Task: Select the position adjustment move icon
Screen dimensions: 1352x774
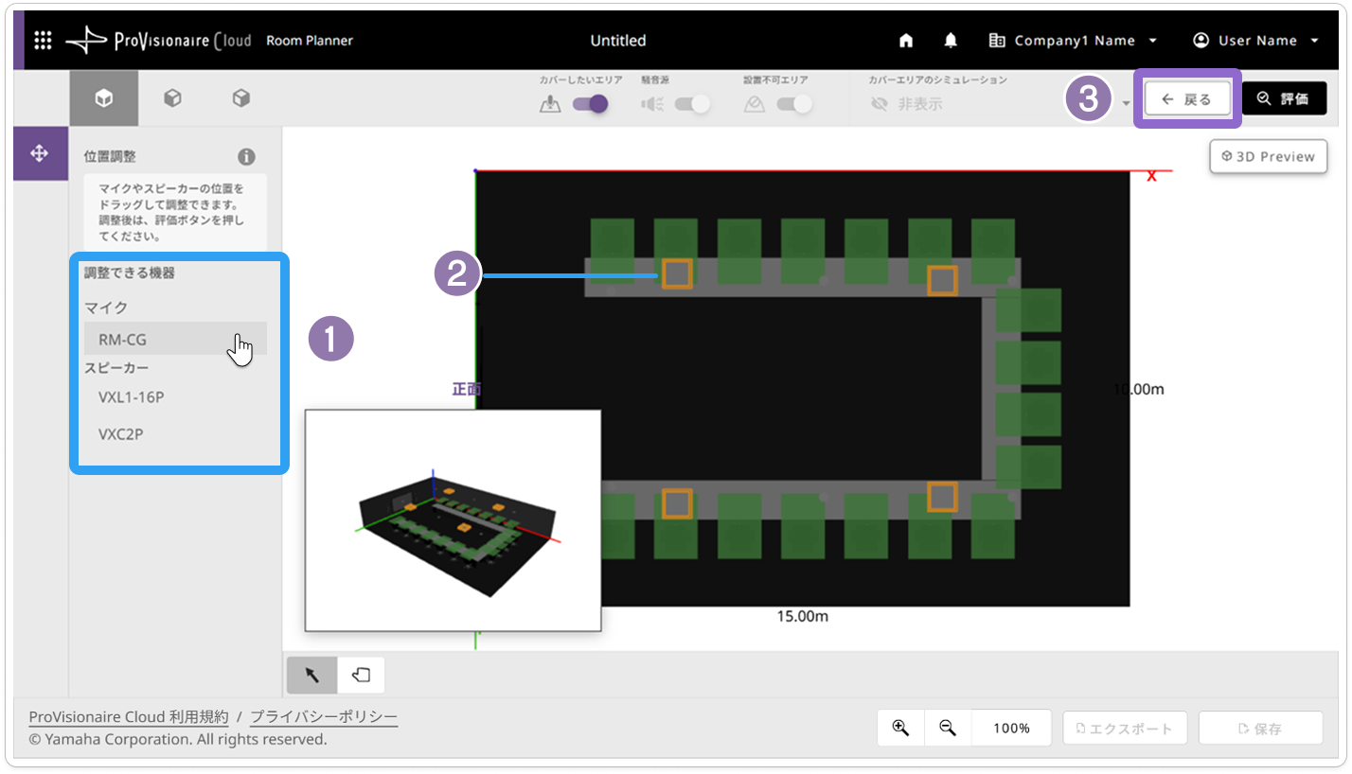Action: [40, 153]
